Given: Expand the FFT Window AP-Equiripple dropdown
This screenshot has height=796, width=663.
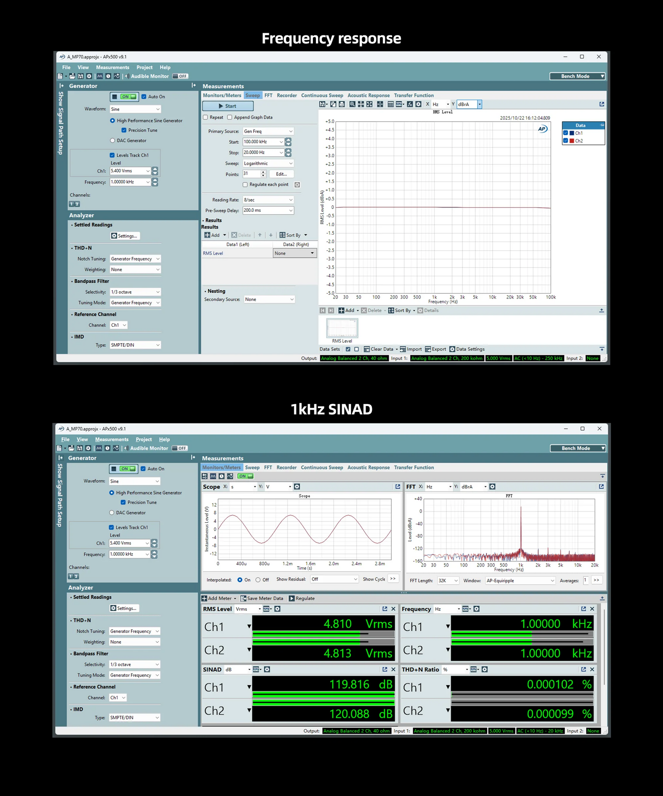Looking at the screenshot, I should [x=520, y=581].
